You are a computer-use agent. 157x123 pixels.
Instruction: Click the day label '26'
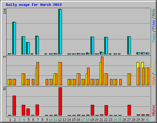point(124,120)
